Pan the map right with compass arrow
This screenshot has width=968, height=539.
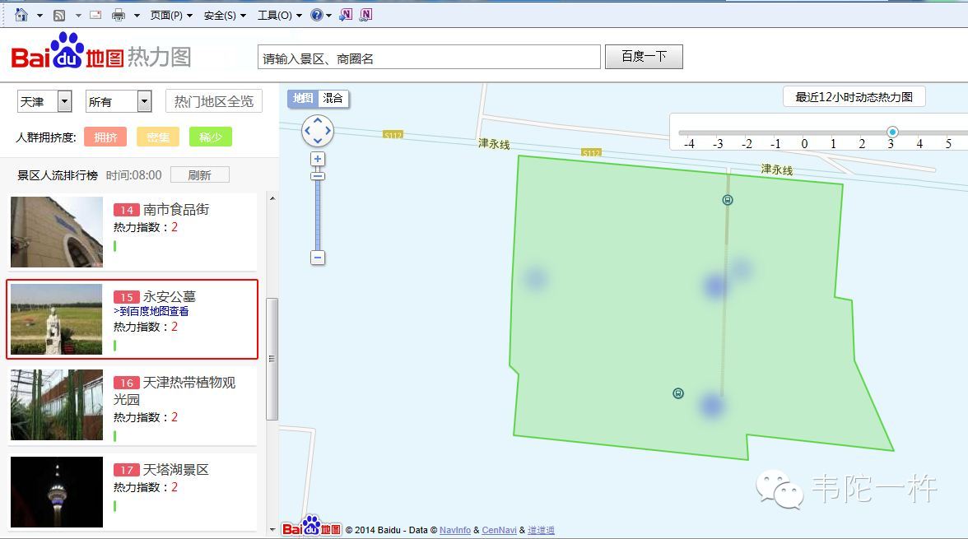click(x=328, y=131)
